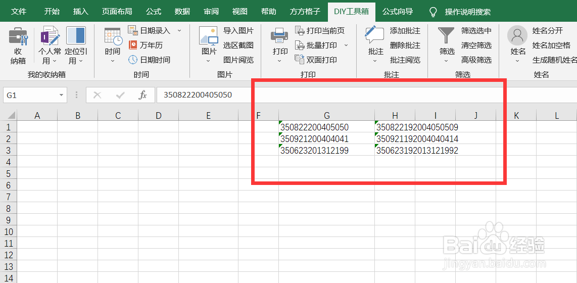The height and width of the screenshot is (283, 577).
Task: Open the 文件 menu tab
Action: (18, 12)
